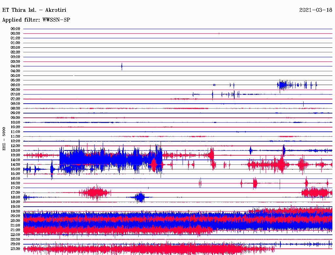
Task: Click the 'Applied filter: WWSSN-SP' text
Action: pyautogui.click(x=36, y=20)
